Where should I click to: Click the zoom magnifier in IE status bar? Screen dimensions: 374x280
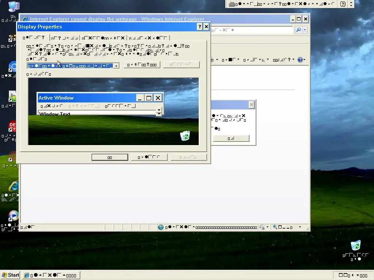point(275,227)
